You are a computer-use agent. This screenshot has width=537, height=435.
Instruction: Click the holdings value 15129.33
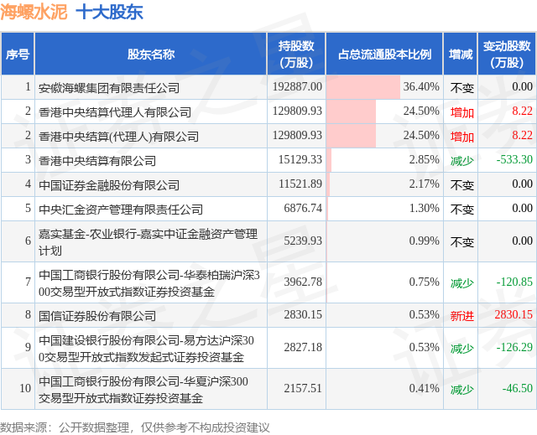tap(300, 159)
